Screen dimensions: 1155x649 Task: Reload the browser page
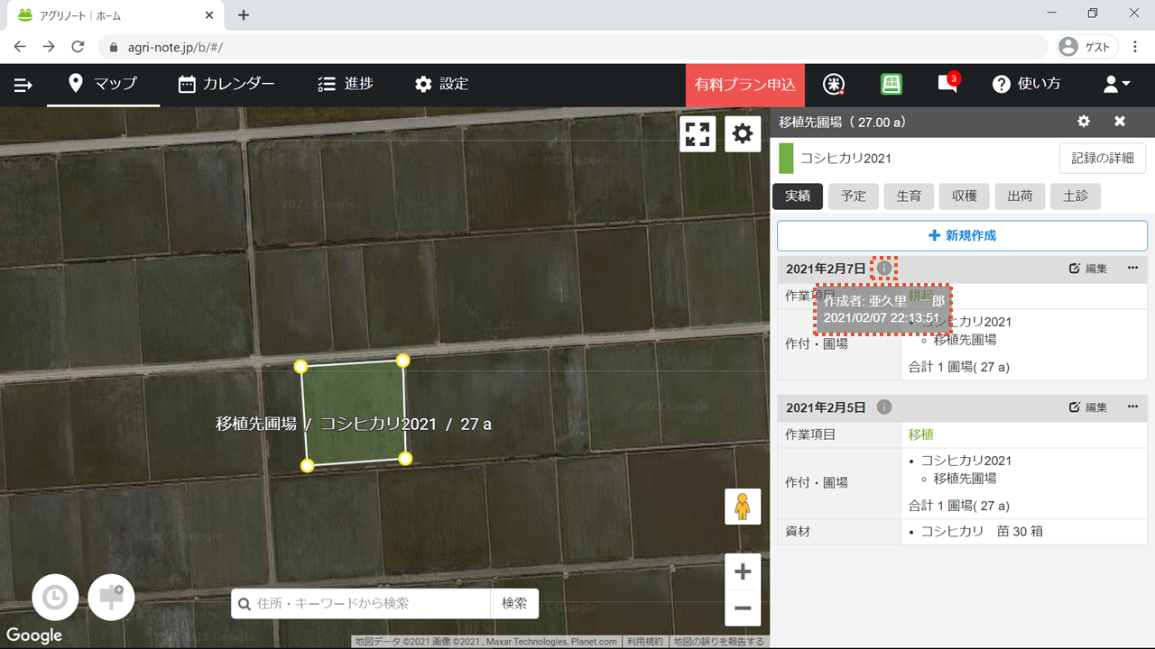tap(78, 46)
